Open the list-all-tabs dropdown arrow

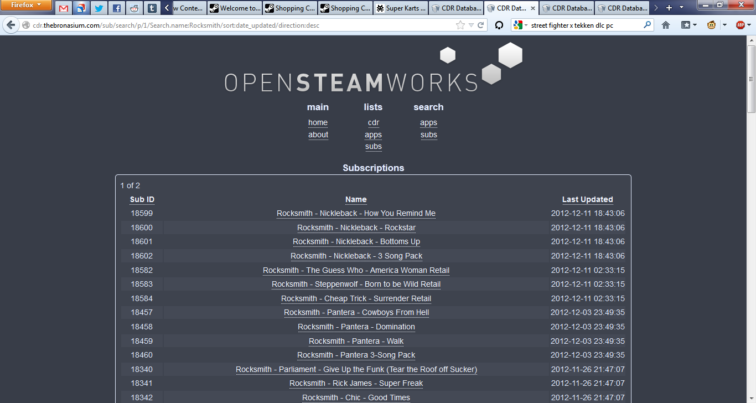point(681,8)
